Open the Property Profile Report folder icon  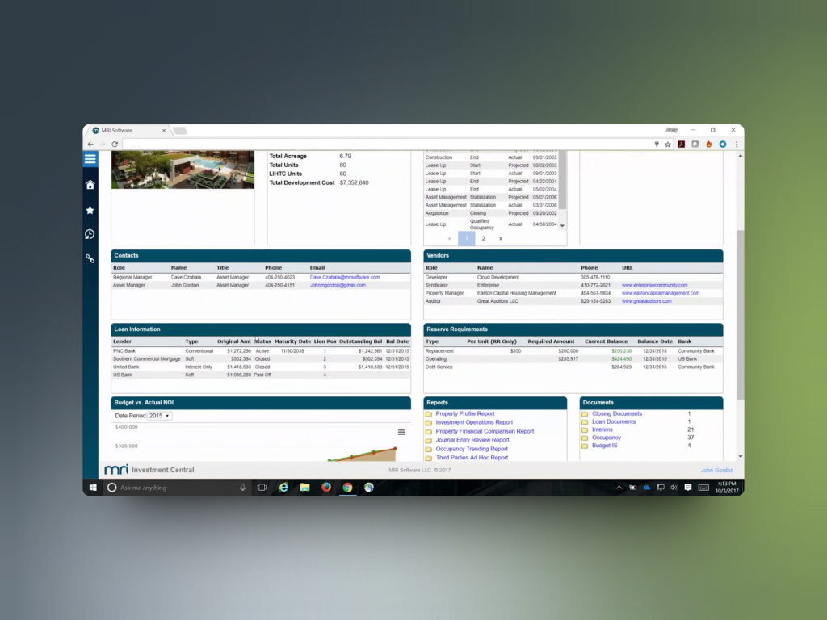coord(429,415)
